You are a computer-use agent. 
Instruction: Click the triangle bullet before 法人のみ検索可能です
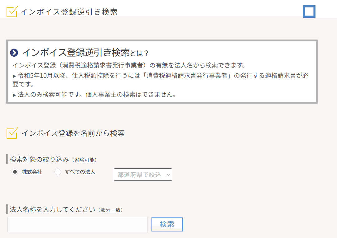[x=14, y=95]
